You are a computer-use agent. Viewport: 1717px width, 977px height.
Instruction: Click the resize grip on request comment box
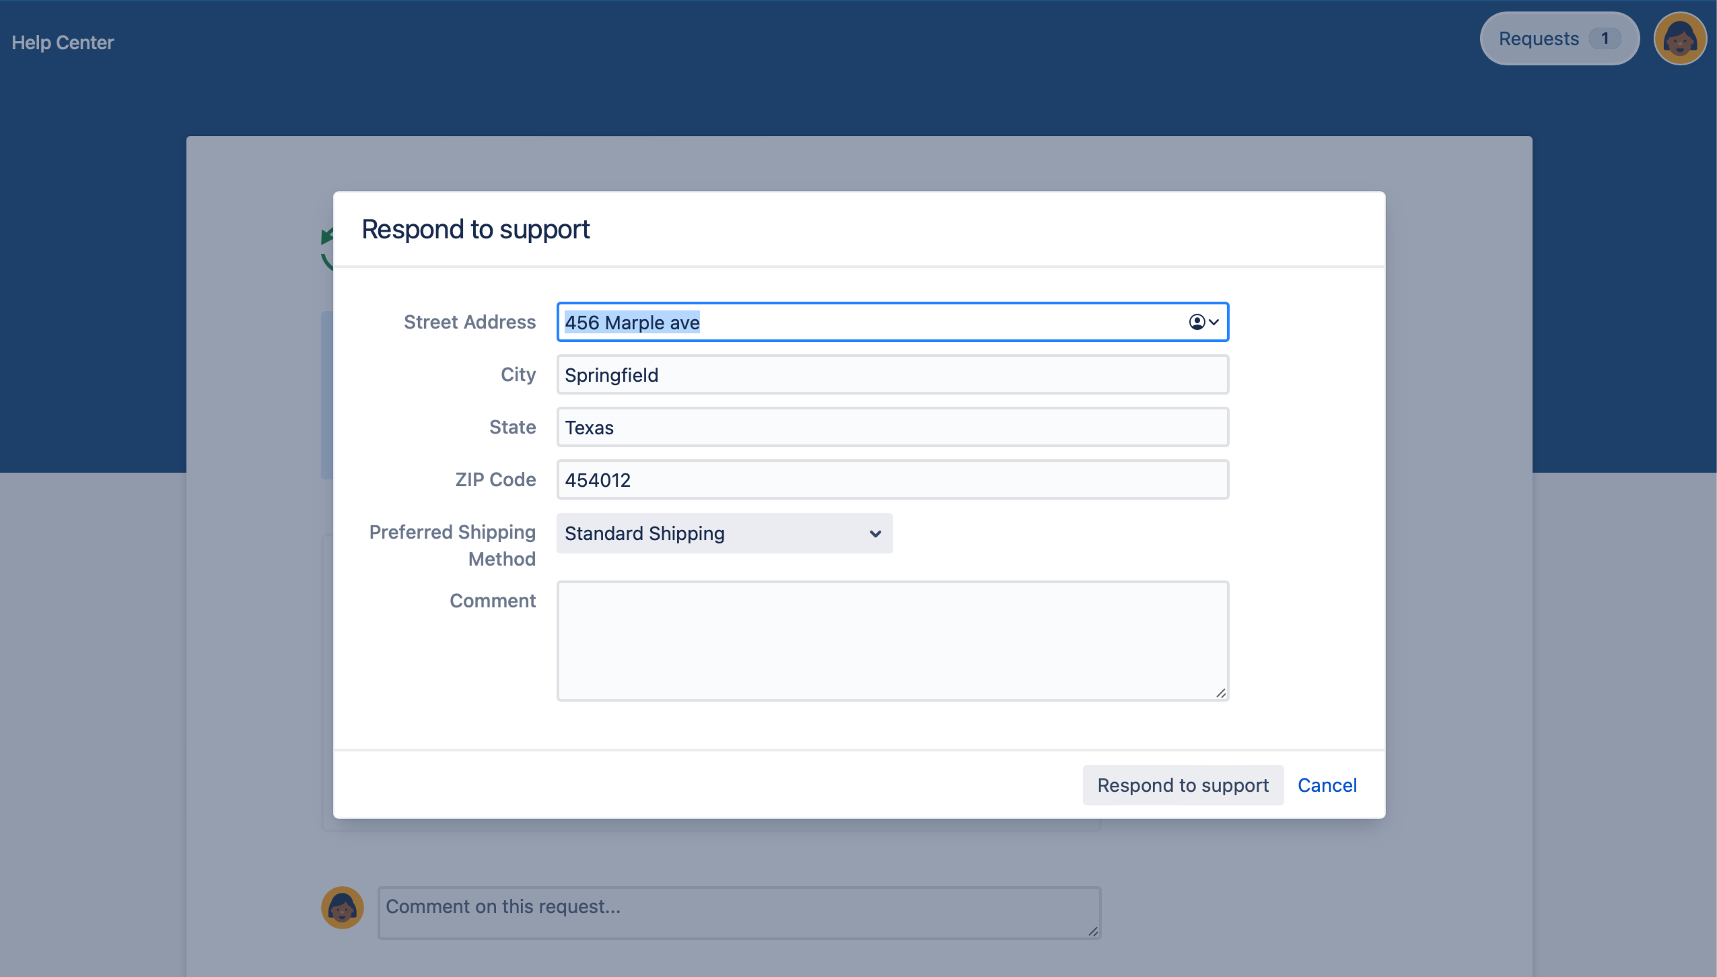(x=1093, y=932)
